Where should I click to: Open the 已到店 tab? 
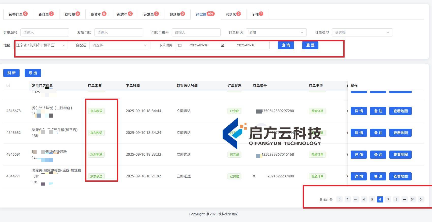click(x=233, y=14)
